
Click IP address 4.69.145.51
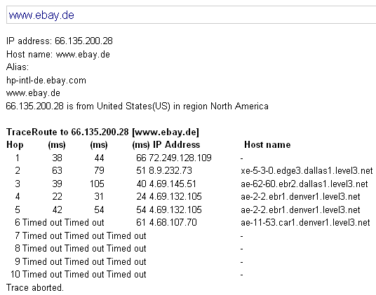click(173, 184)
